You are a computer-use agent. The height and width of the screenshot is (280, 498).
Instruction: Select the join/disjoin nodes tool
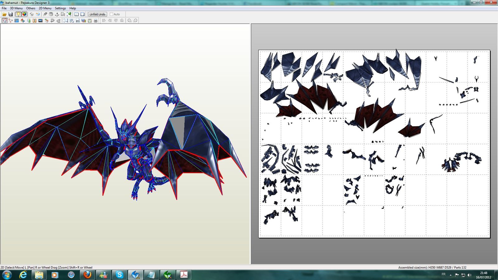(11, 21)
